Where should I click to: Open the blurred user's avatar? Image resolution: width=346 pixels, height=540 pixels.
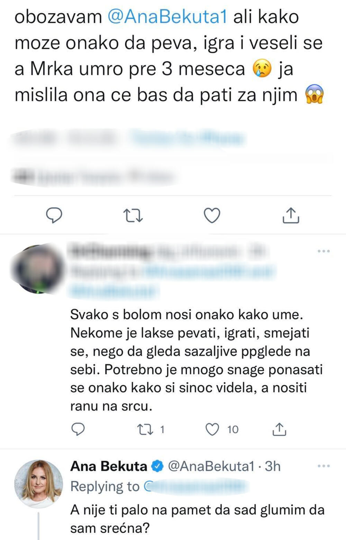click(x=38, y=269)
